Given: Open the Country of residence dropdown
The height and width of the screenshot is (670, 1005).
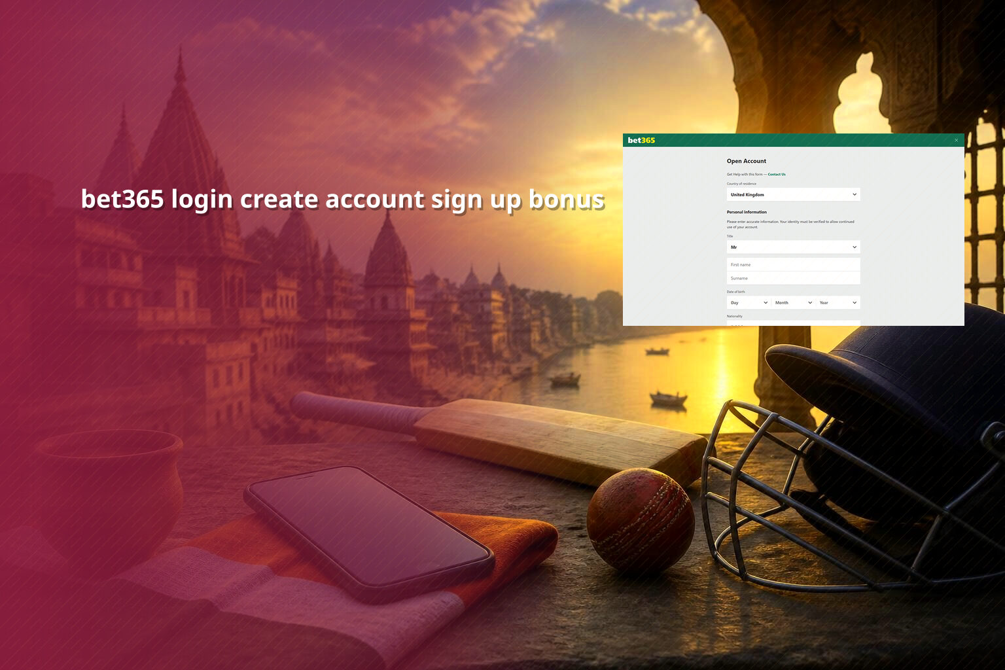Looking at the screenshot, I should [x=794, y=194].
